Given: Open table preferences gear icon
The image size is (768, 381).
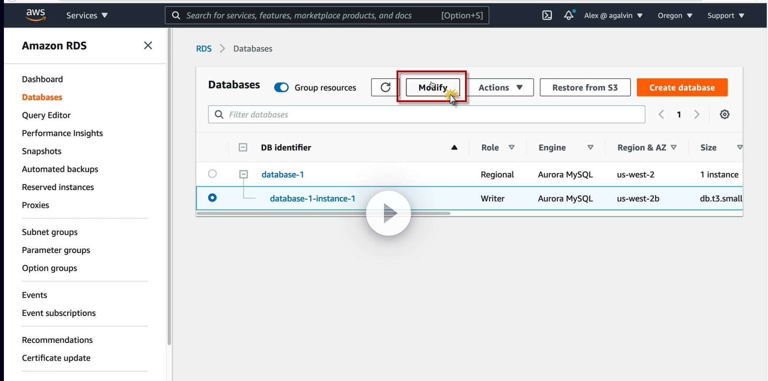Looking at the screenshot, I should click(724, 114).
